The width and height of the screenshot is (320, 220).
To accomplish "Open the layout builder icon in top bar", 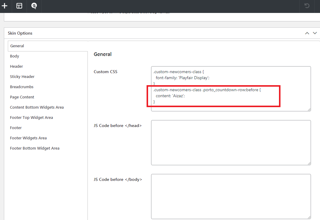I will (19, 6).
